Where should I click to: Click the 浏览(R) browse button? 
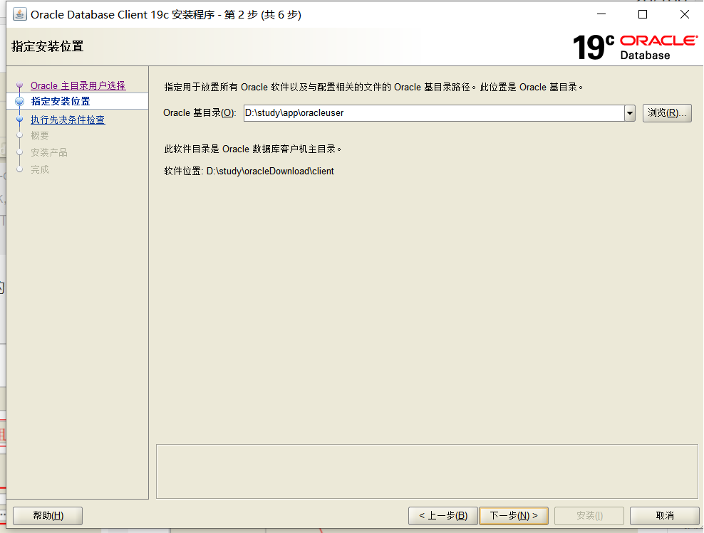pos(667,112)
